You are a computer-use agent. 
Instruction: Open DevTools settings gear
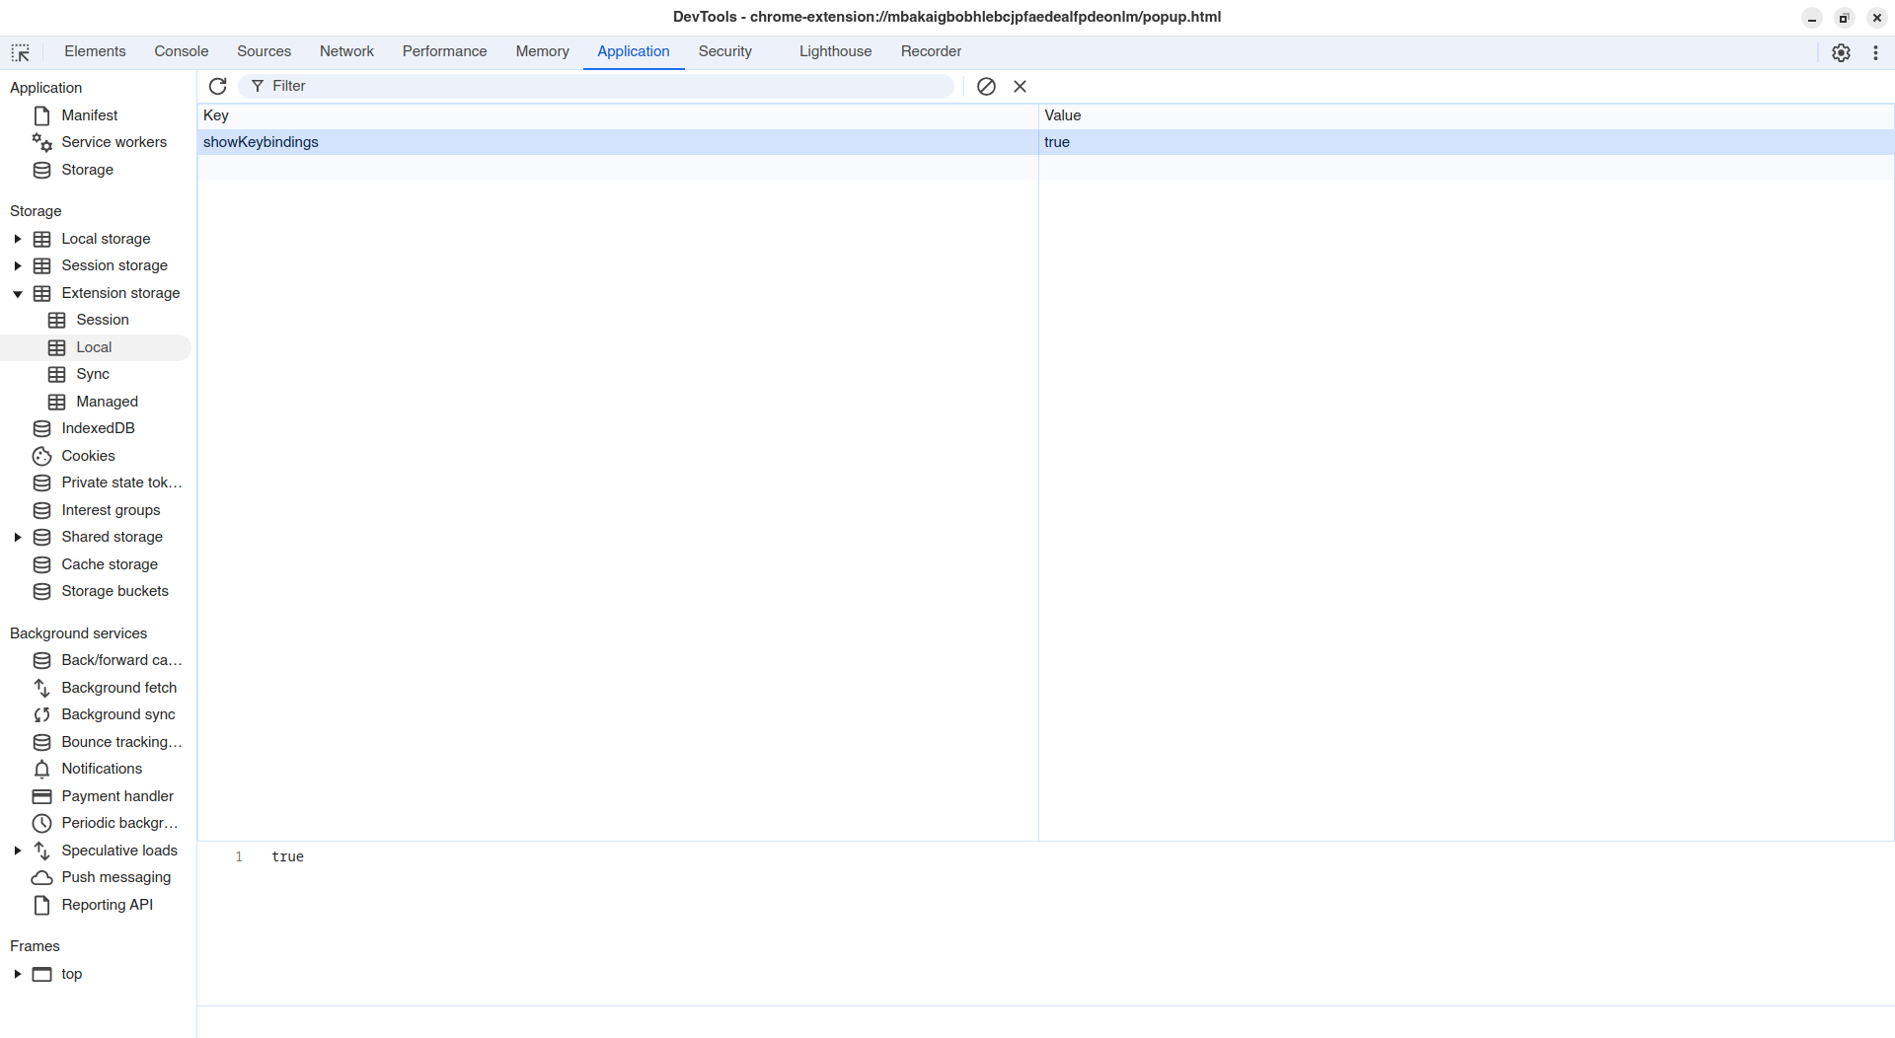[x=1841, y=53]
